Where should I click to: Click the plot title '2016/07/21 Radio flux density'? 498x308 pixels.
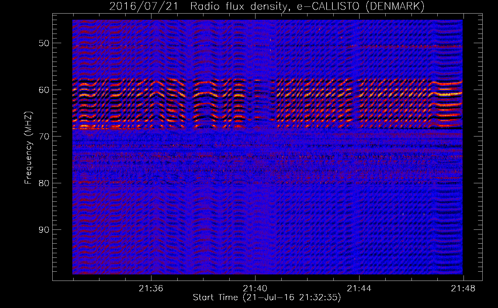(x=200, y=6)
